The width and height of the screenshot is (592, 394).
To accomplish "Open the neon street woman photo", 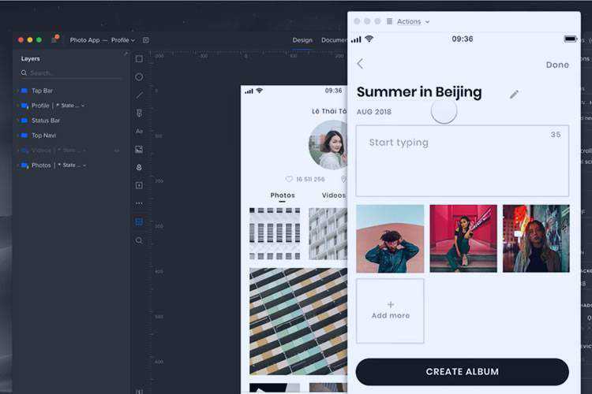I will (x=536, y=239).
